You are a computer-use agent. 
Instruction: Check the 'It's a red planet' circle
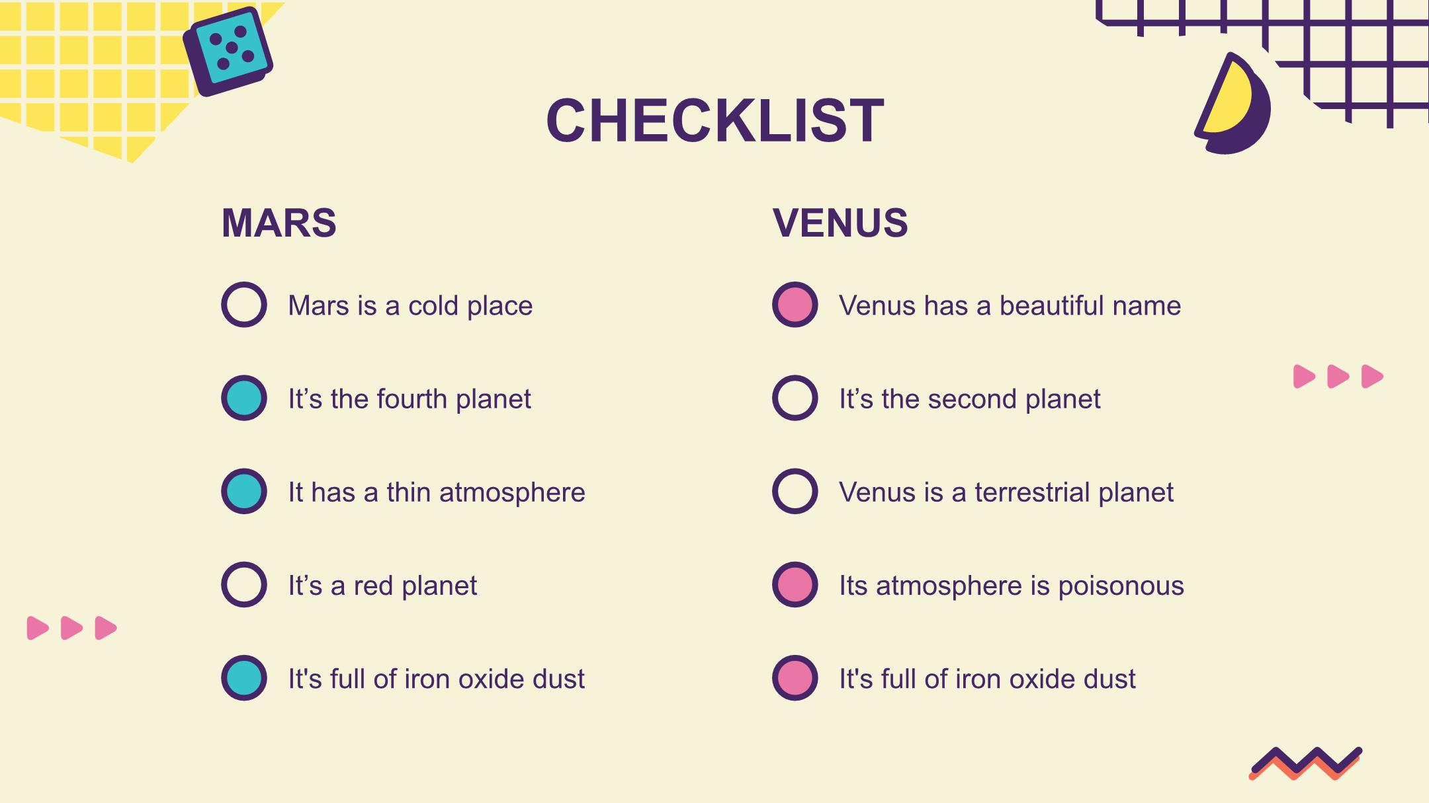(x=244, y=584)
